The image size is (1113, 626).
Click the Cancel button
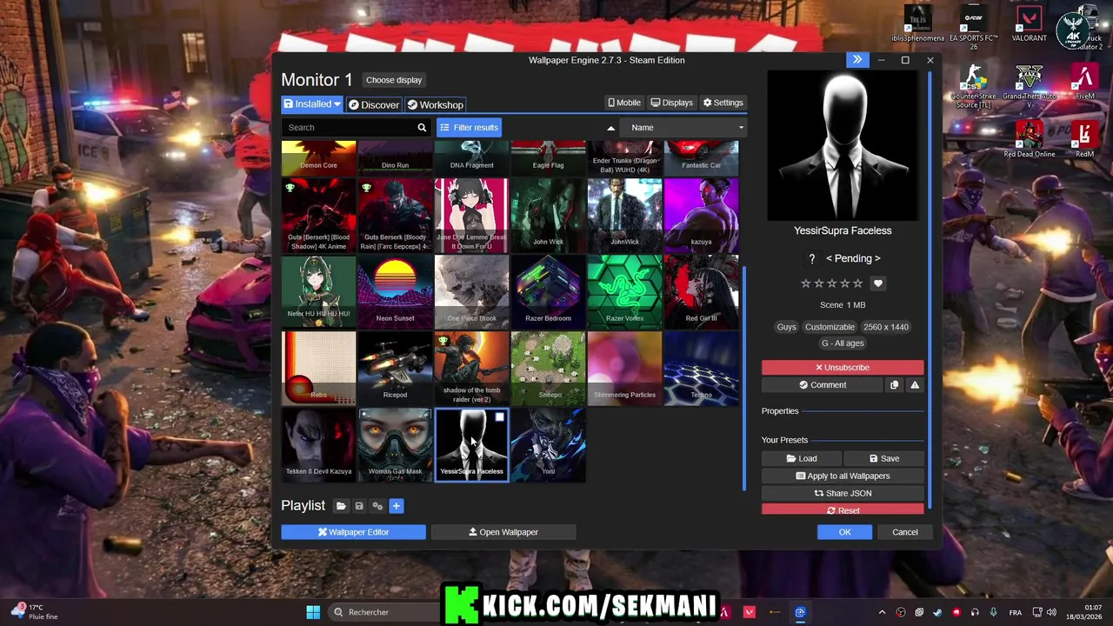point(904,532)
